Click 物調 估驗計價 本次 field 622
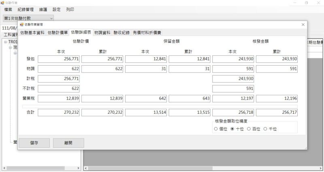Viewport: 324px width, 172px height. coord(59,69)
